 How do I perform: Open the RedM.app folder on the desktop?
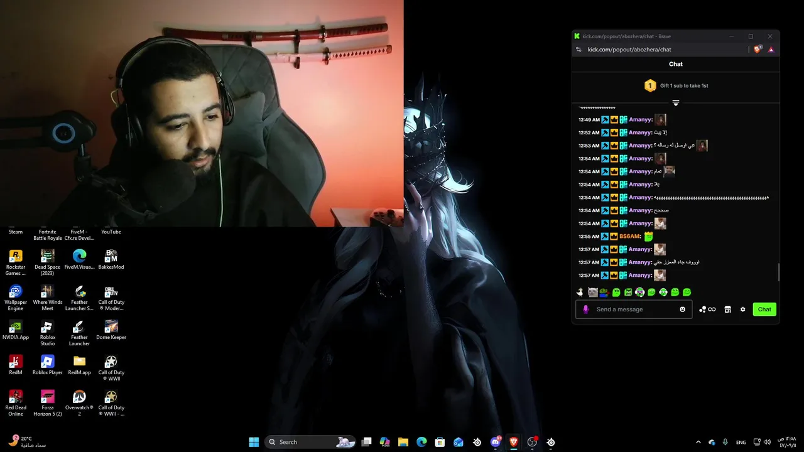pyautogui.click(x=79, y=365)
